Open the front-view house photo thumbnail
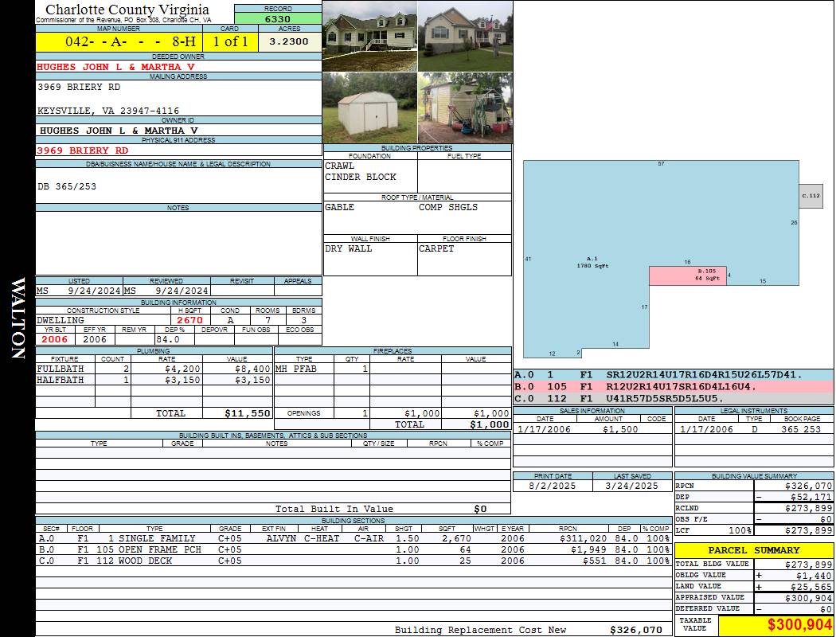This screenshot has height=637, width=836. (369, 36)
